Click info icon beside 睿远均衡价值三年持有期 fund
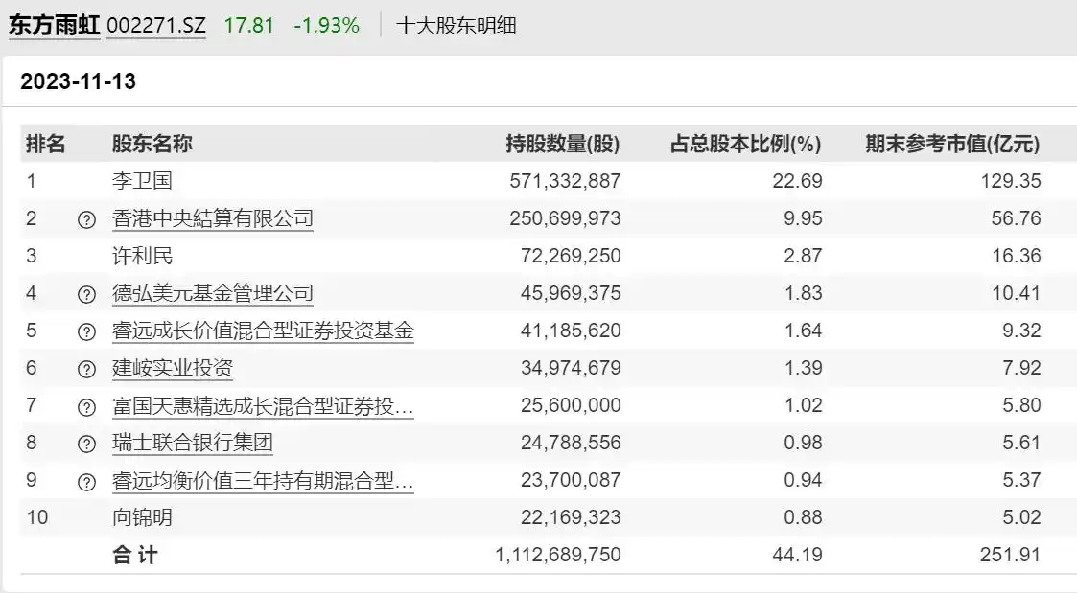 coord(86,481)
